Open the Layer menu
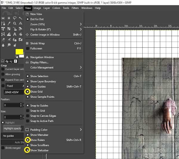Viewport: 179px width, 159px height. 47,8
